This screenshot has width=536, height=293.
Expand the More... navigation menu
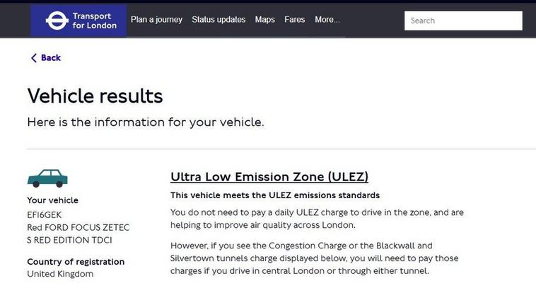[327, 20]
